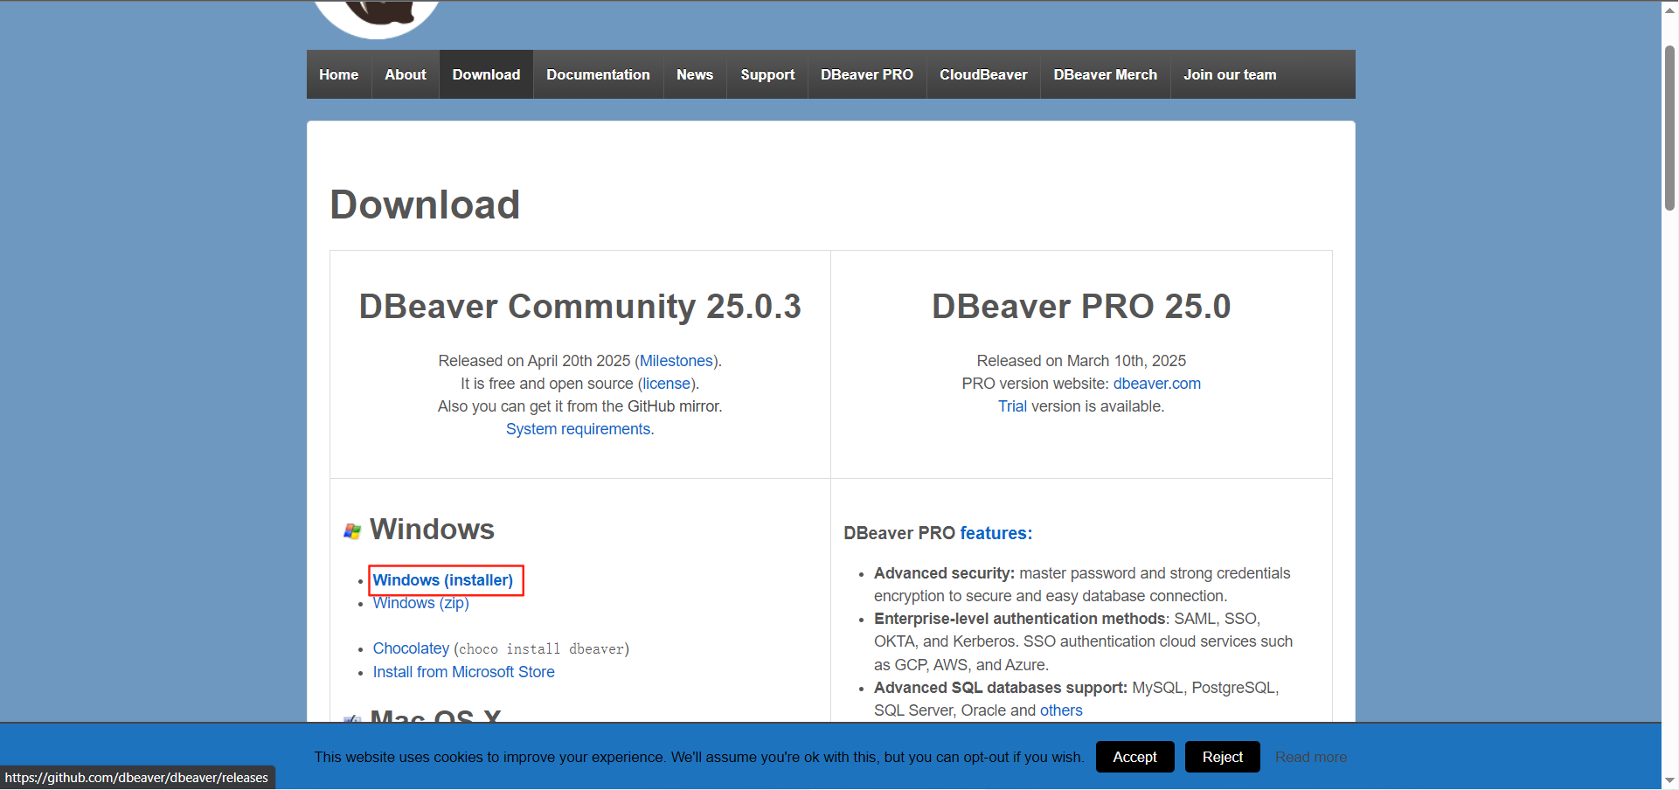The height and width of the screenshot is (790, 1679).
Task: View System requirements link
Action: (578, 429)
